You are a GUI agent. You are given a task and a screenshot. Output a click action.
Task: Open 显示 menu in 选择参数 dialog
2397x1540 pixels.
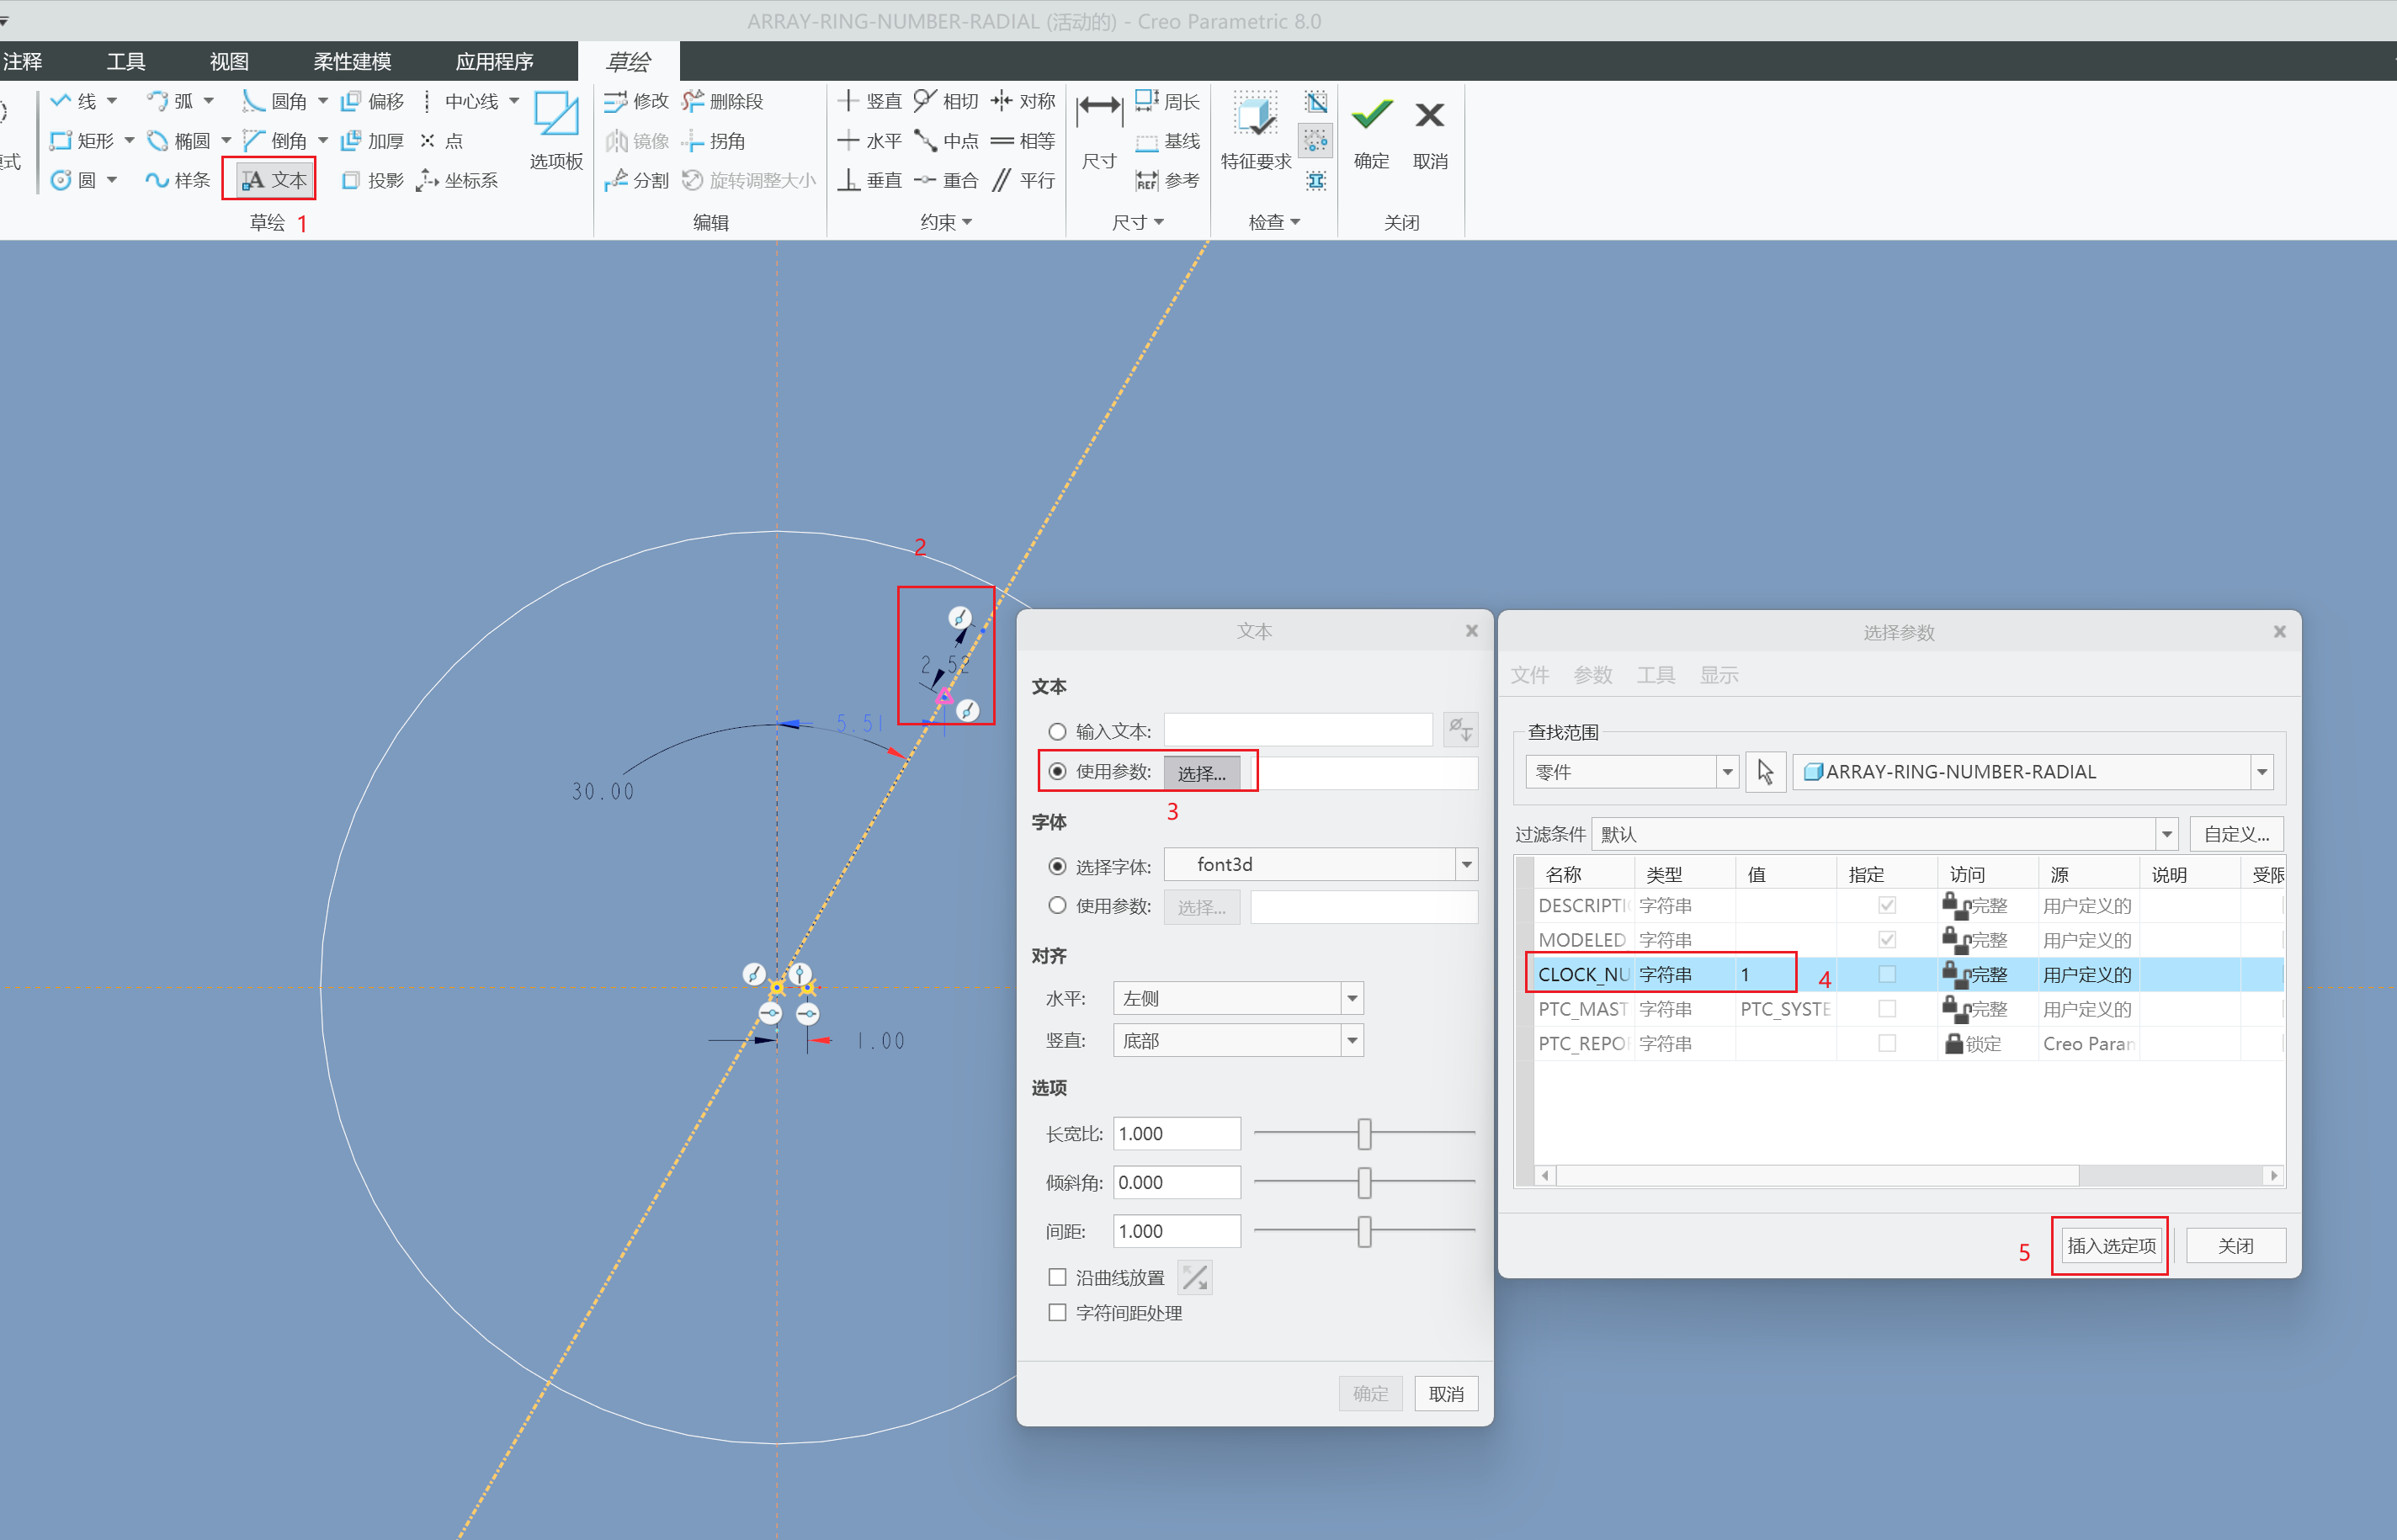coord(1719,675)
